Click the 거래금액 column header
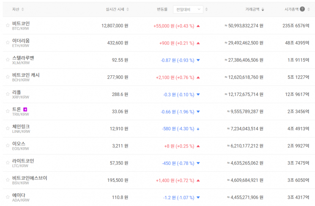Screen dimensions: 315x206 252,9
